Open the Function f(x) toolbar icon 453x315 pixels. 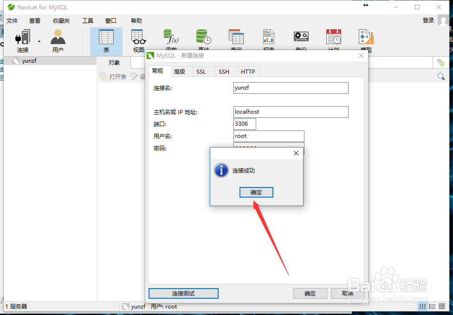tap(171, 37)
